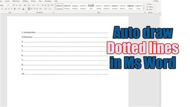Clear all formatting from the selection
This screenshot has height=107, width=190.
[25, 5]
